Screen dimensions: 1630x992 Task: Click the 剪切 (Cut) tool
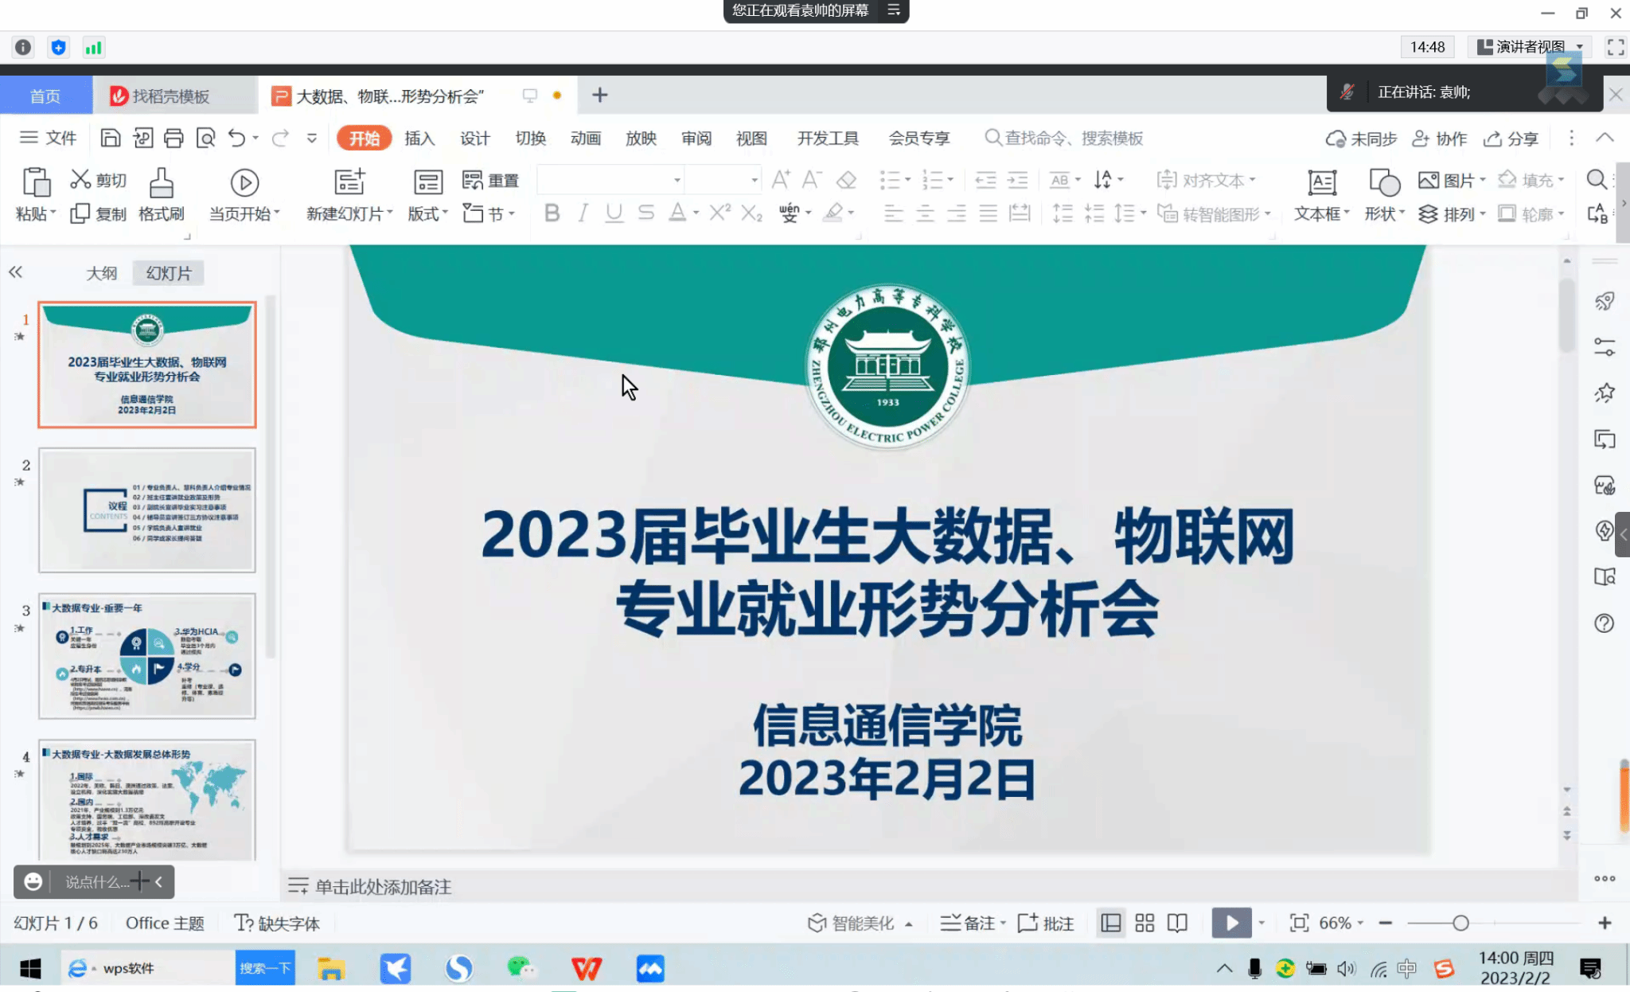99,180
